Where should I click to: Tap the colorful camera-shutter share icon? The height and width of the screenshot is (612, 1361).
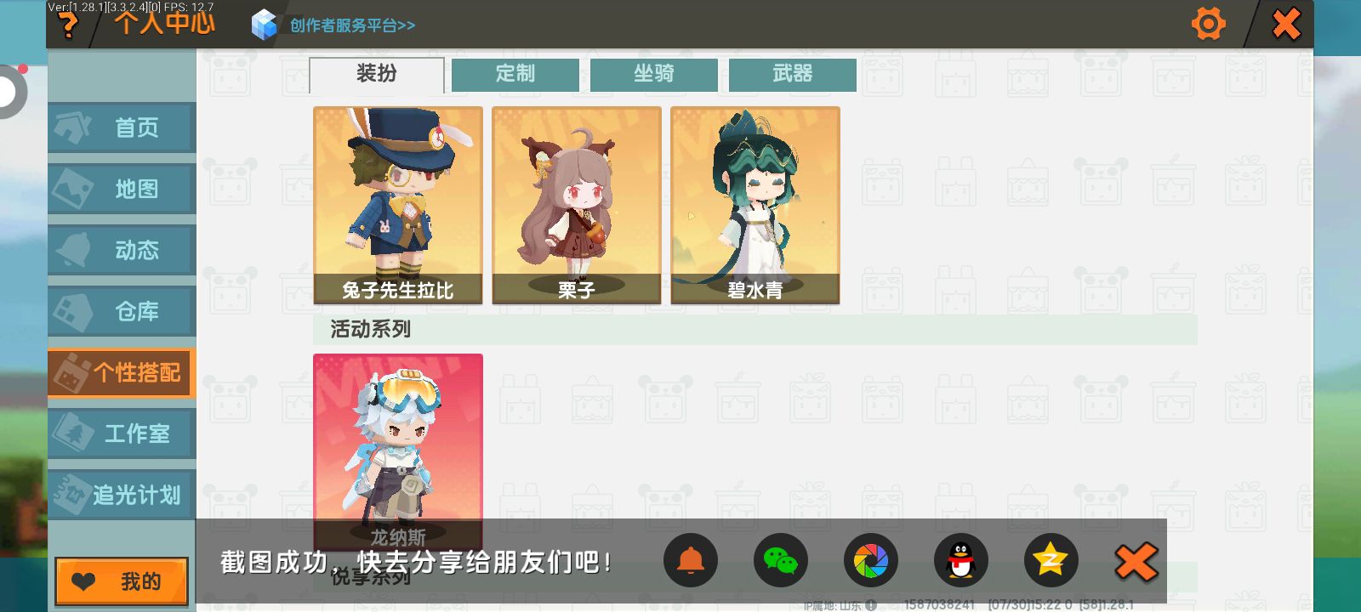coord(871,560)
